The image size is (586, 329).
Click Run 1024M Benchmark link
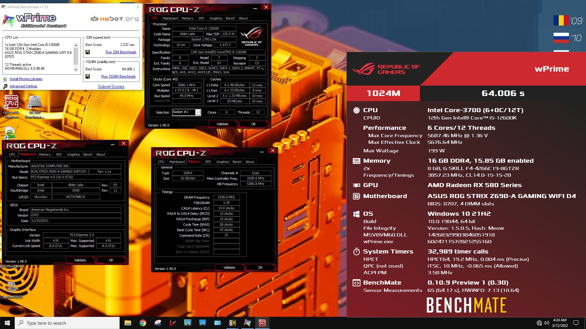pos(118,76)
